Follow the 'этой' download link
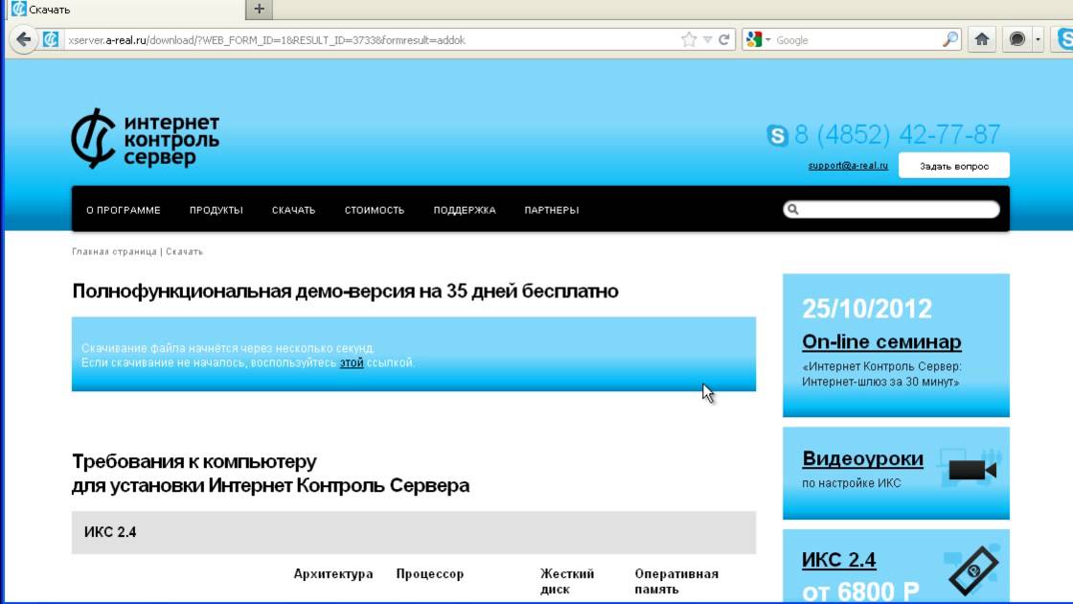The width and height of the screenshot is (1073, 604). click(351, 363)
